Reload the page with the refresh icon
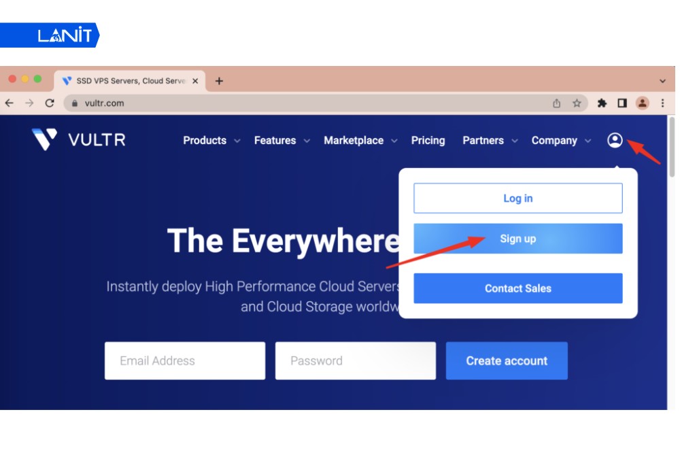This screenshot has width=680, height=476. (x=50, y=103)
